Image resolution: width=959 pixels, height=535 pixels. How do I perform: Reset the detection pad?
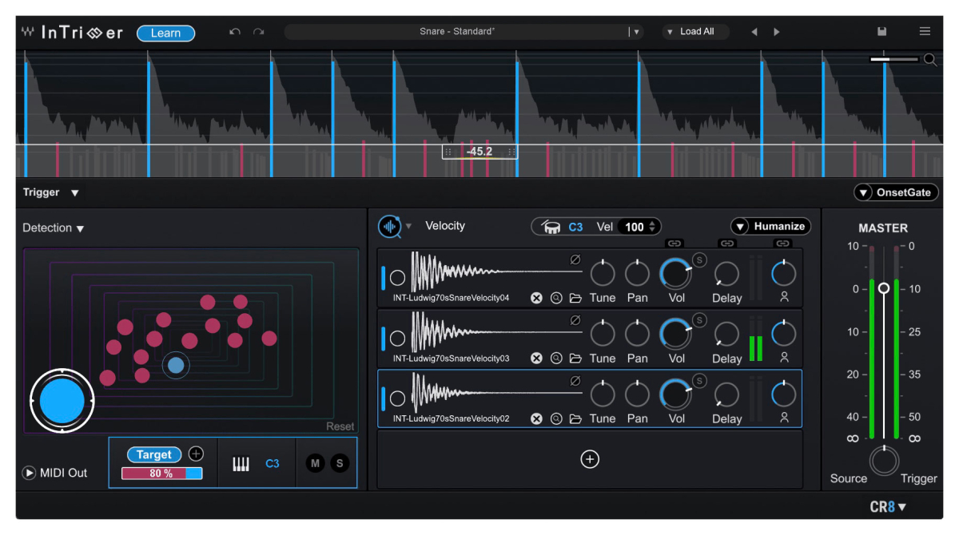click(340, 426)
